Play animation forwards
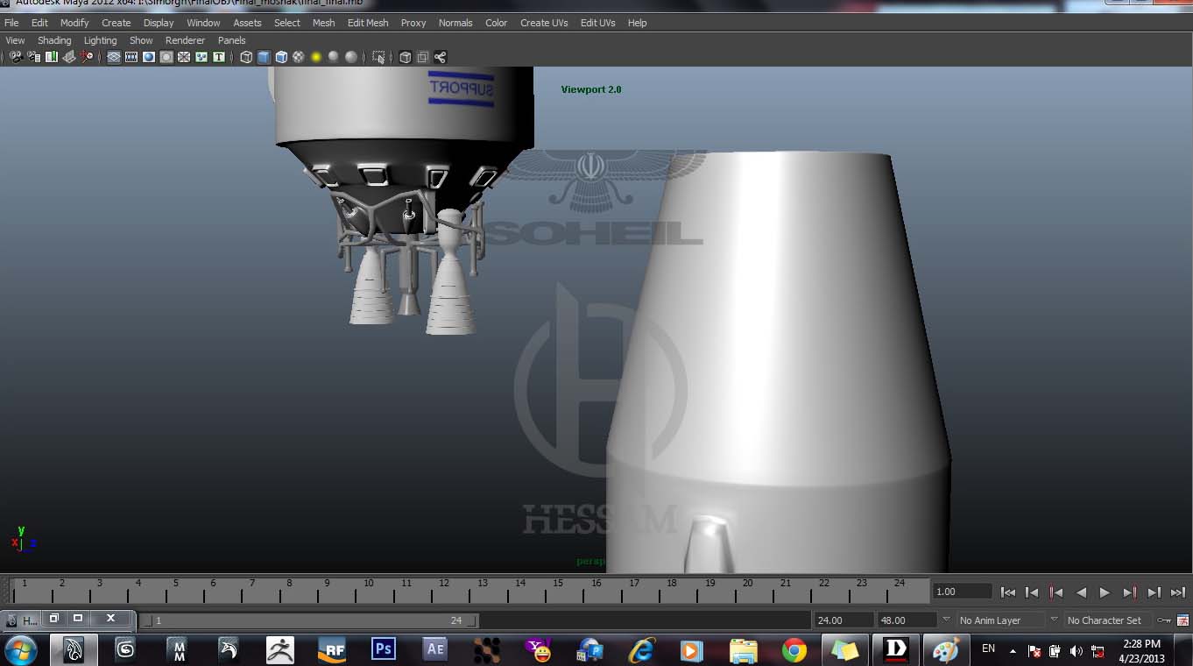This screenshot has width=1193, height=666. tap(1105, 592)
